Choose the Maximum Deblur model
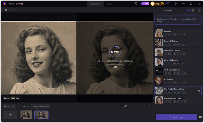The width and height of the screenshot is (204, 123). (x=178, y=52)
